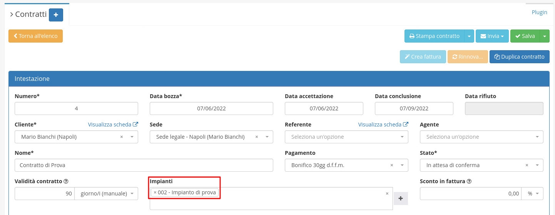Clear the Sede selection with x icon
The image size is (555, 215).
(x=257, y=137)
